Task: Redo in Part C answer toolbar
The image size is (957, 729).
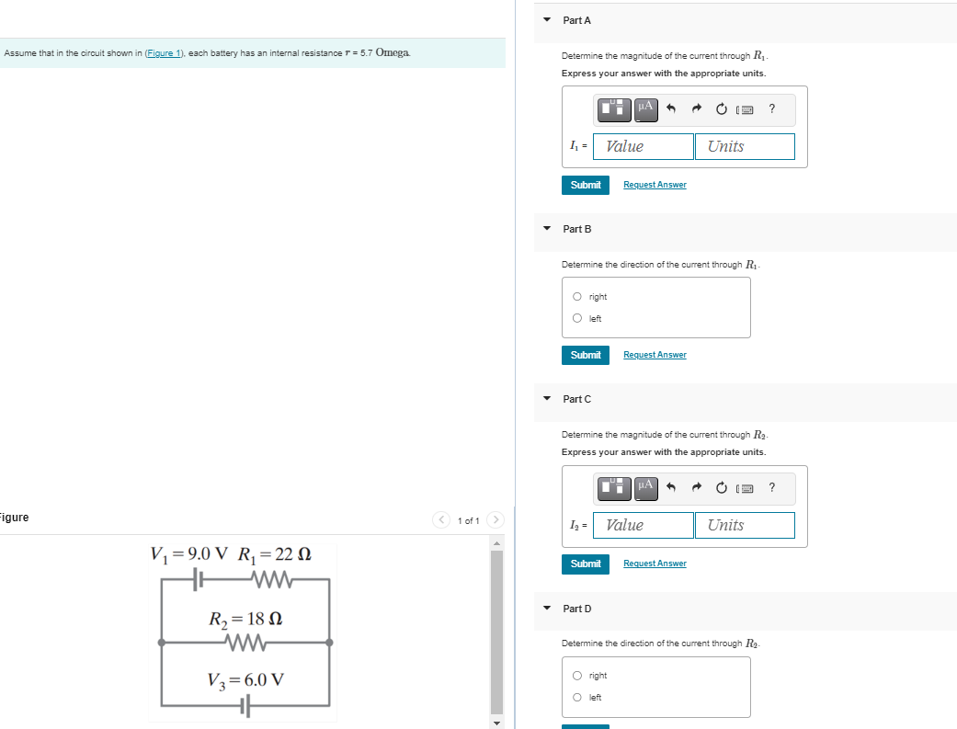Action: pos(697,488)
